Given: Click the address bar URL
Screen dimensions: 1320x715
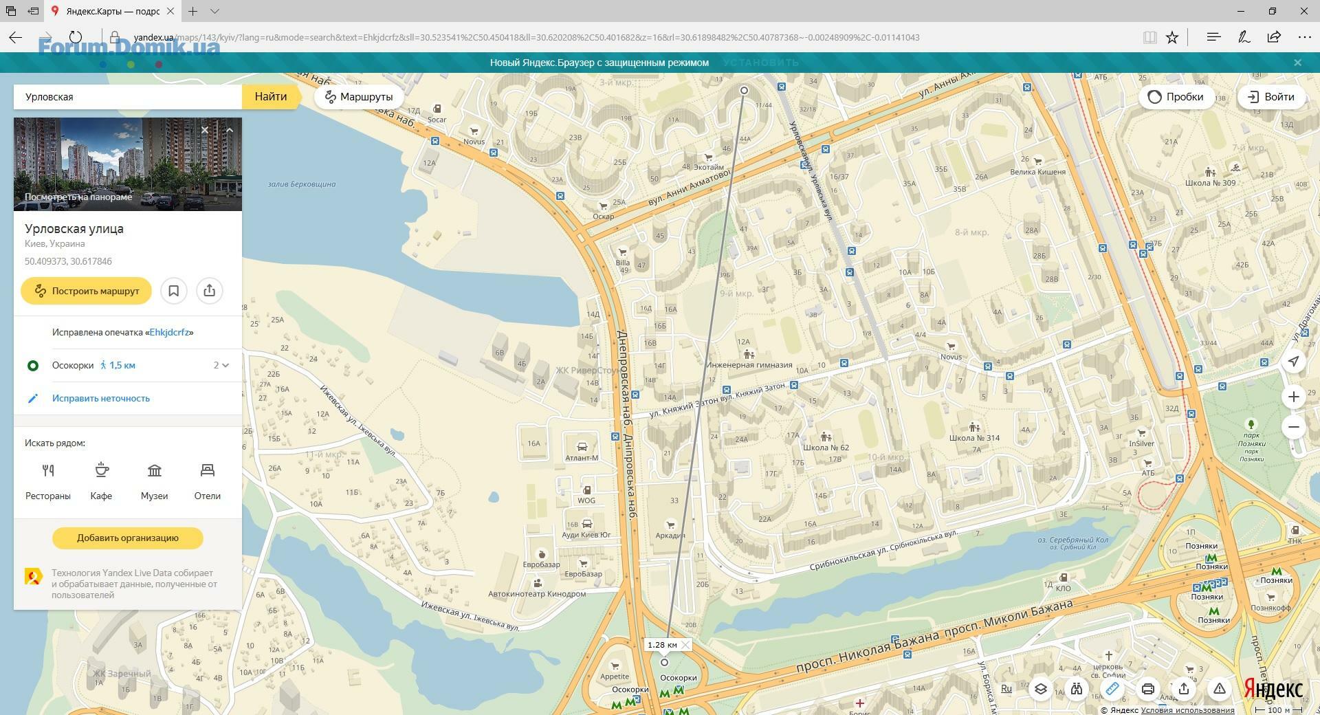Looking at the screenshot, I should 526,37.
